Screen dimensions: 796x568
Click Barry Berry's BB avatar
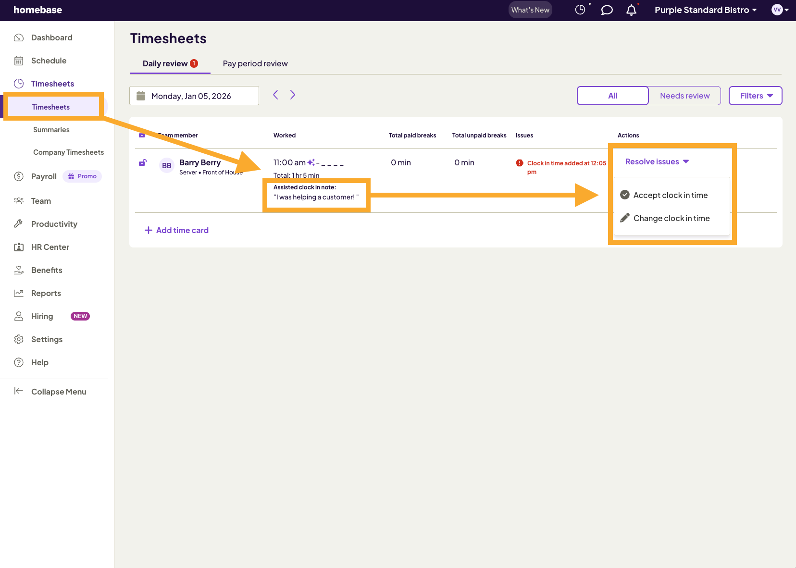166,166
